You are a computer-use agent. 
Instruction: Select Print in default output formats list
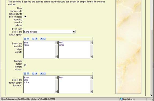coord(61,77)
